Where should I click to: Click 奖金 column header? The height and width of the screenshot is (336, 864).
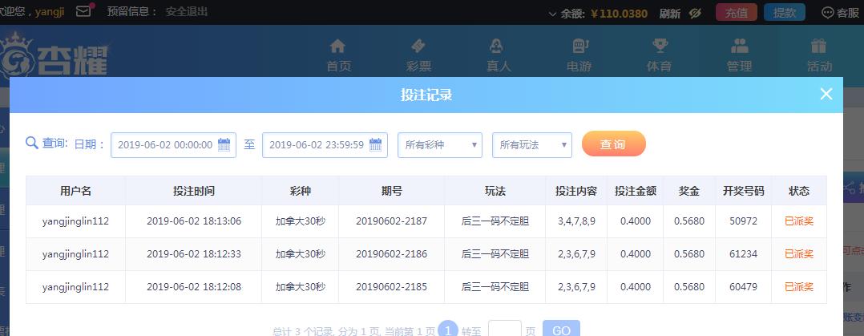click(689, 191)
